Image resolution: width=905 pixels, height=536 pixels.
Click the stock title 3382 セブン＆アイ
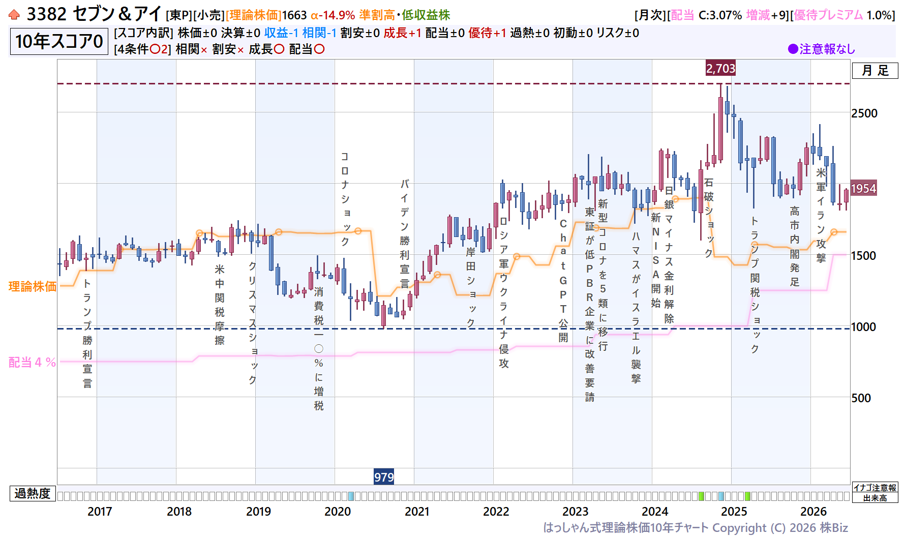(x=94, y=14)
